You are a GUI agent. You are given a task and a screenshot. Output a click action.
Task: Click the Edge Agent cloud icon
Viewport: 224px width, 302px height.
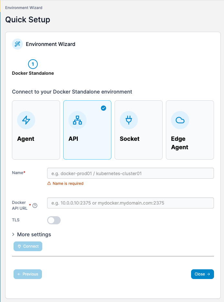[180, 120]
